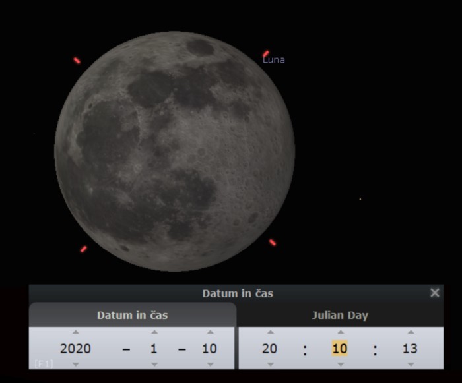This screenshot has height=383, width=462.
Task: Select the Datum in čas tab
Action: coord(132,315)
